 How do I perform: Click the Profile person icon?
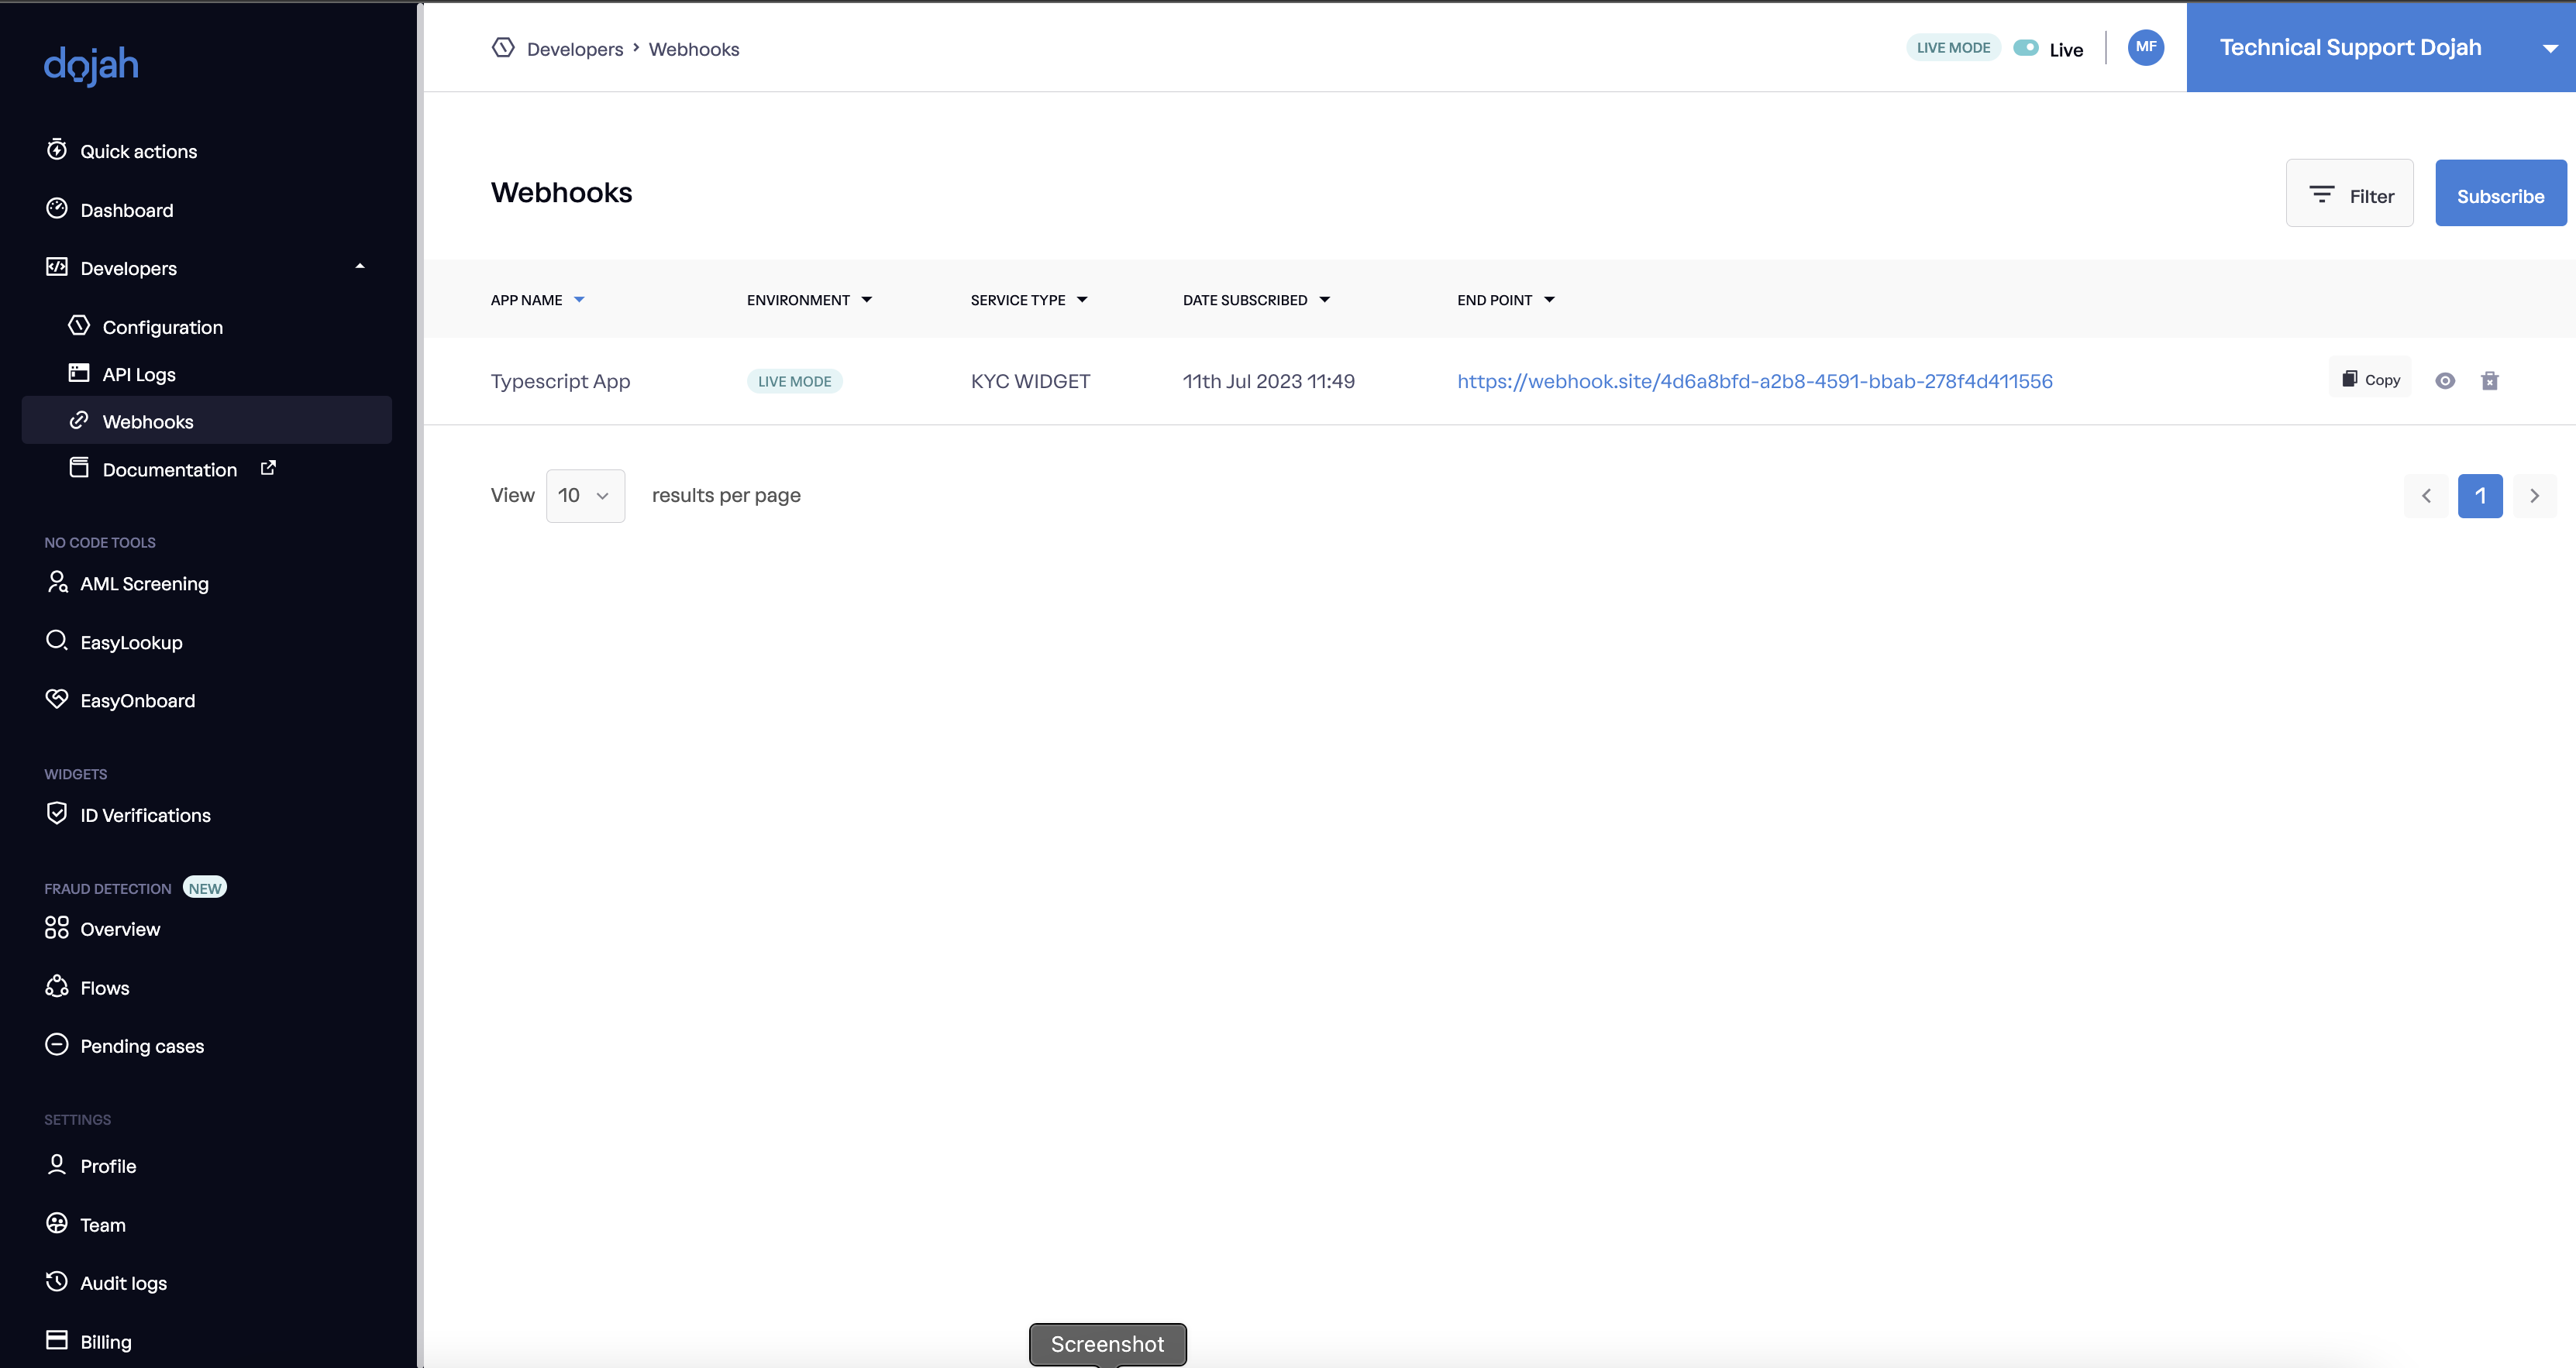tap(57, 1164)
